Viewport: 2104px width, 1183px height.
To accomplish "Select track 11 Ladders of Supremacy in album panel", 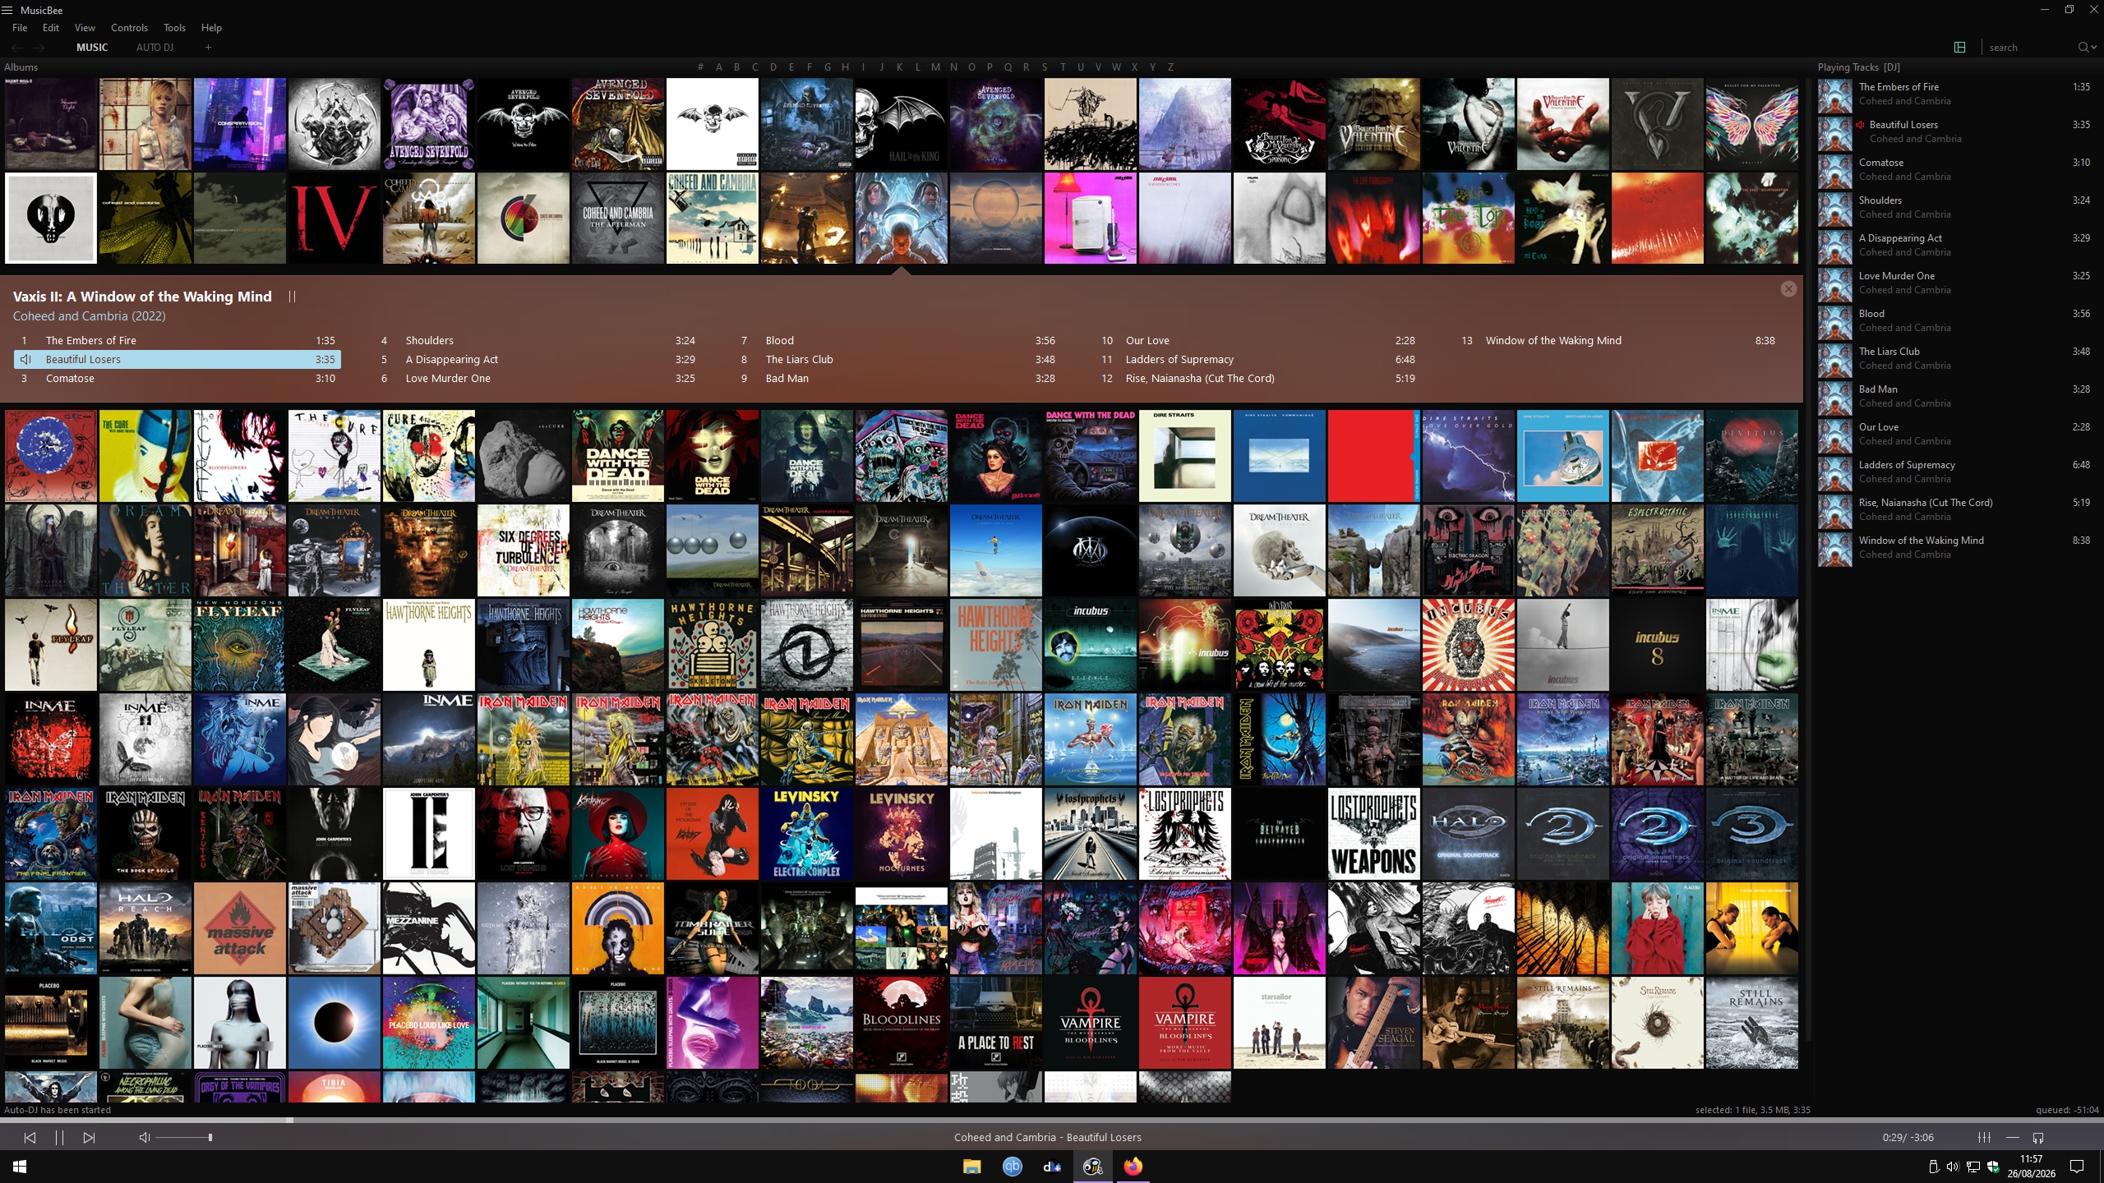I will point(1257,360).
